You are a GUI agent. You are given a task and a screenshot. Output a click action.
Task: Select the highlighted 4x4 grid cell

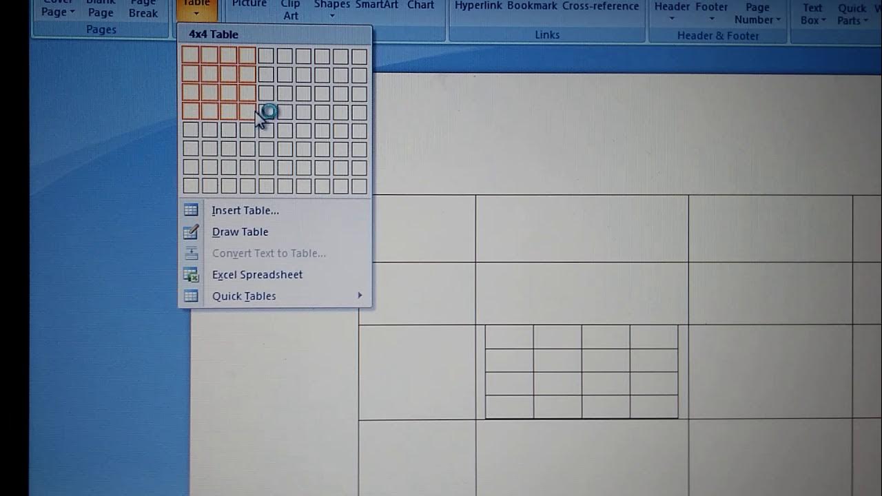pos(247,111)
